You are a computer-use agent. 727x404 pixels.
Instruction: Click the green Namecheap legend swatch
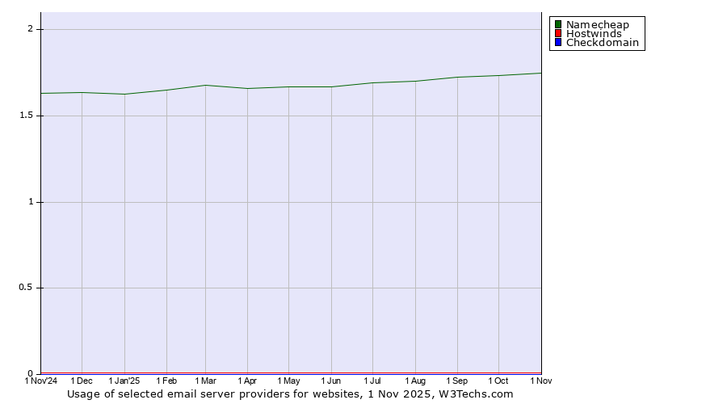click(x=557, y=25)
